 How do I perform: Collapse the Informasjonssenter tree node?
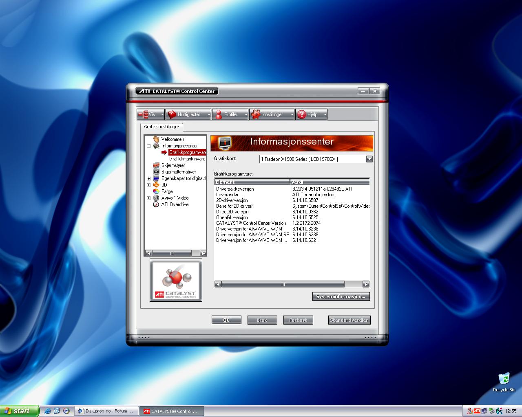tap(148, 146)
